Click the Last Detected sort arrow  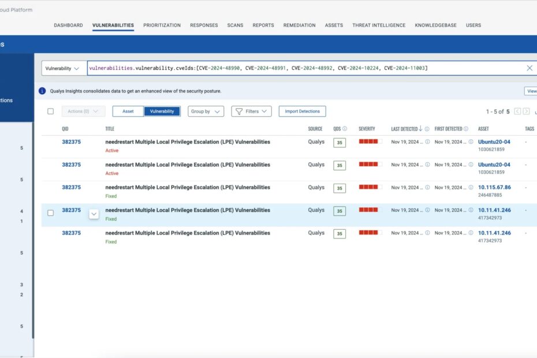(x=420, y=129)
